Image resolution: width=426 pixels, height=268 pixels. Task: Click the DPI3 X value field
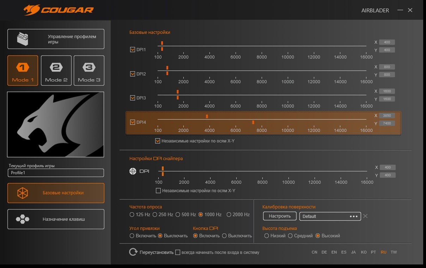click(387, 91)
